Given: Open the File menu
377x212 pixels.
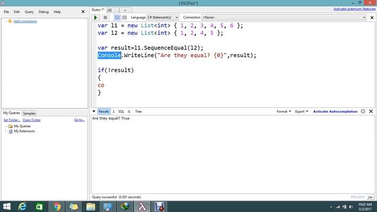Looking at the screenshot, I should click(6, 12).
